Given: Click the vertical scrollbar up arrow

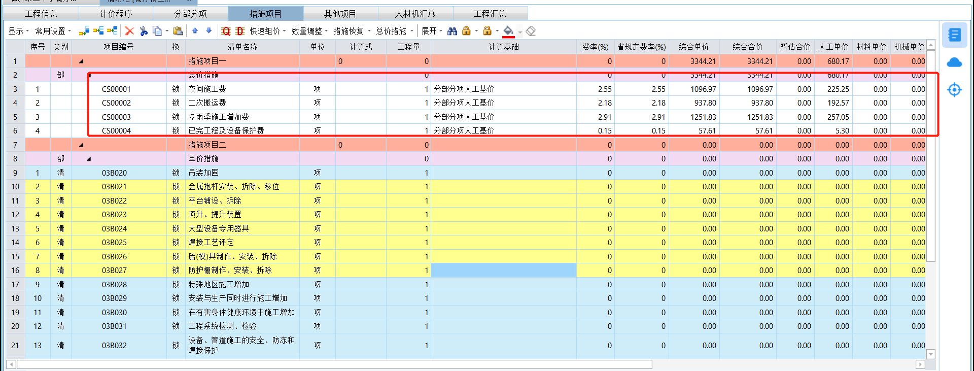Looking at the screenshot, I should click(x=931, y=45).
